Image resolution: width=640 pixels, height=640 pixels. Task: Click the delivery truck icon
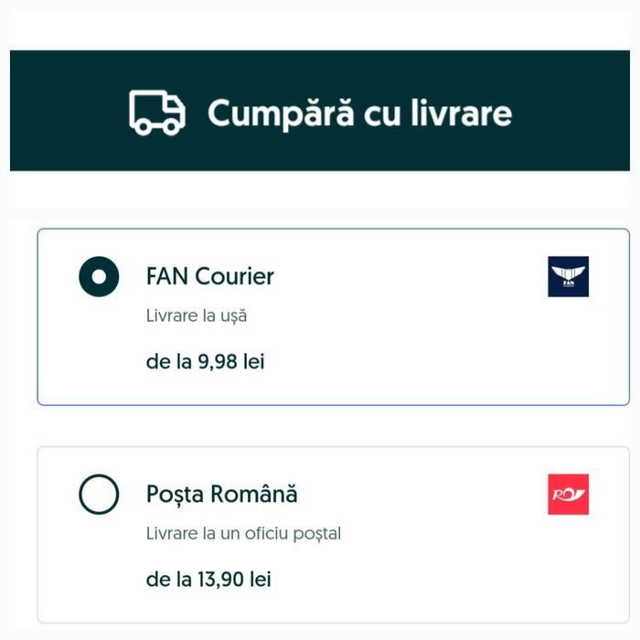[x=157, y=112]
